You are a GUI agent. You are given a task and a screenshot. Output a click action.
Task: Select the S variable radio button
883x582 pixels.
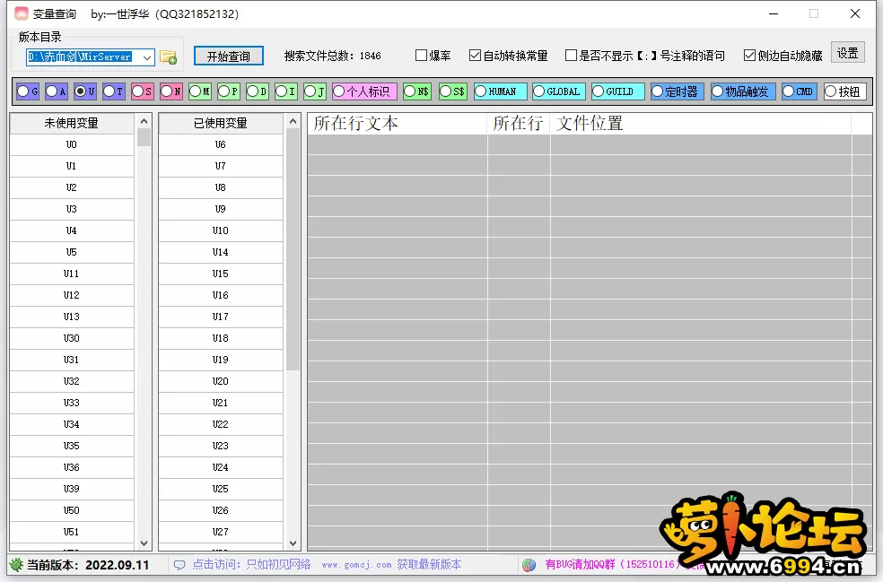pos(143,91)
